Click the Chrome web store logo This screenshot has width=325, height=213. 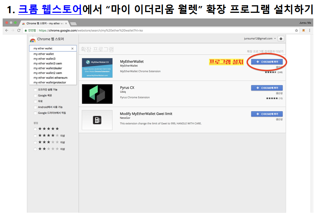tap(33, 39)
